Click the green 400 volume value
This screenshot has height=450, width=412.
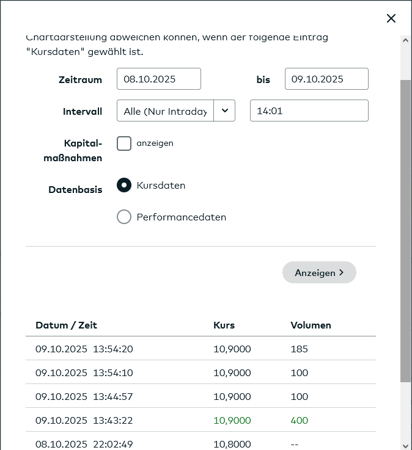click(300, 421)
